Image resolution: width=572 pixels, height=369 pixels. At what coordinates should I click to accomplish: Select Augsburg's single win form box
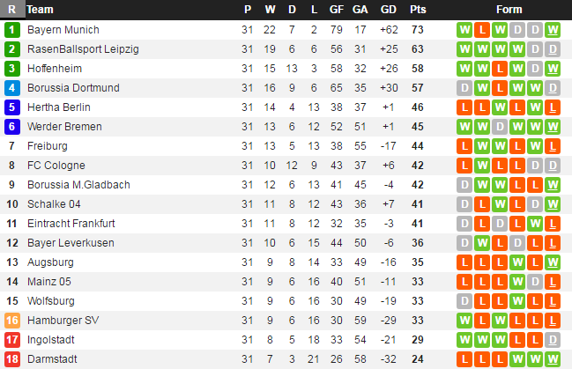click(517, 262)
